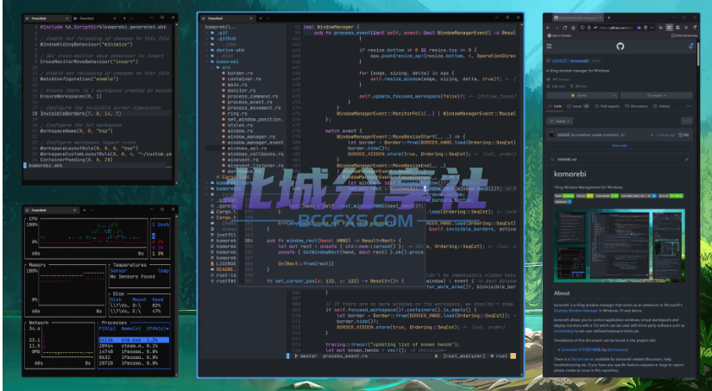This screenshot has width=712, height=391.
Task: Open the Actions tab on GitHub
Action: (662, 106)
